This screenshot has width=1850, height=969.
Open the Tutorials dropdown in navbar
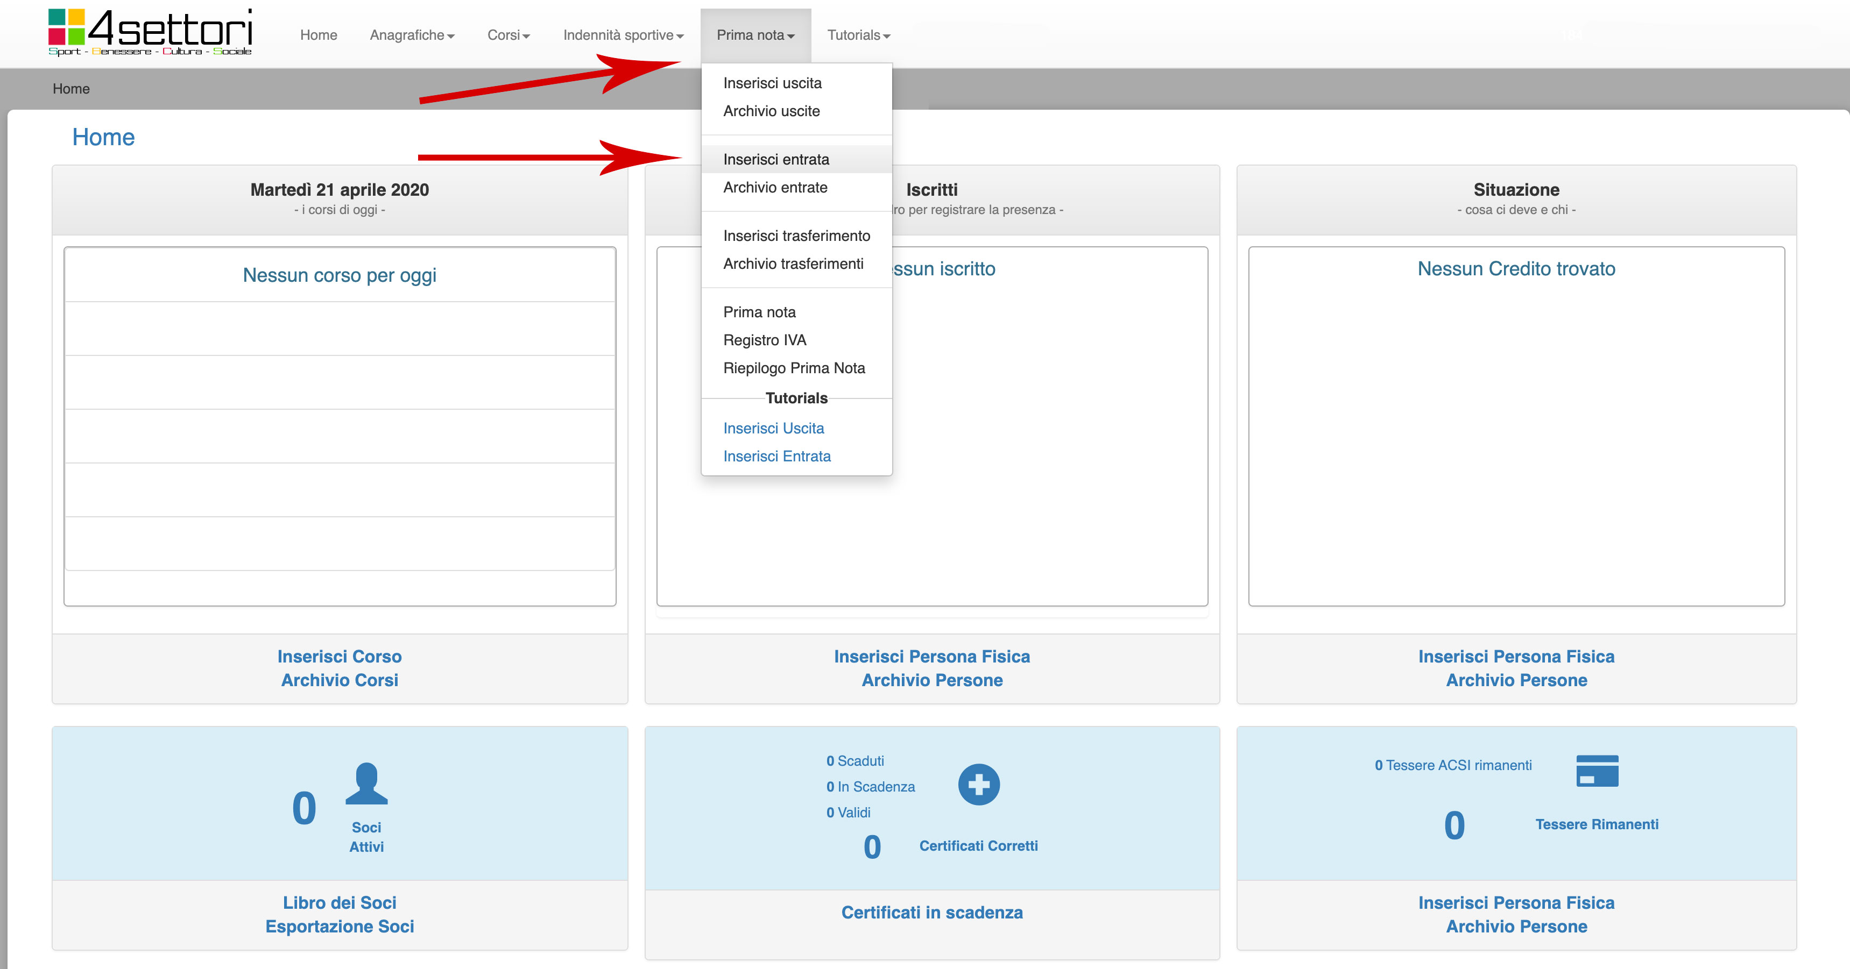(x=858, y=35)
